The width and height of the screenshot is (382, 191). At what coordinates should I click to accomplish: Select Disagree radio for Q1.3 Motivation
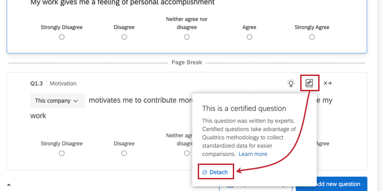click(124, 153)
